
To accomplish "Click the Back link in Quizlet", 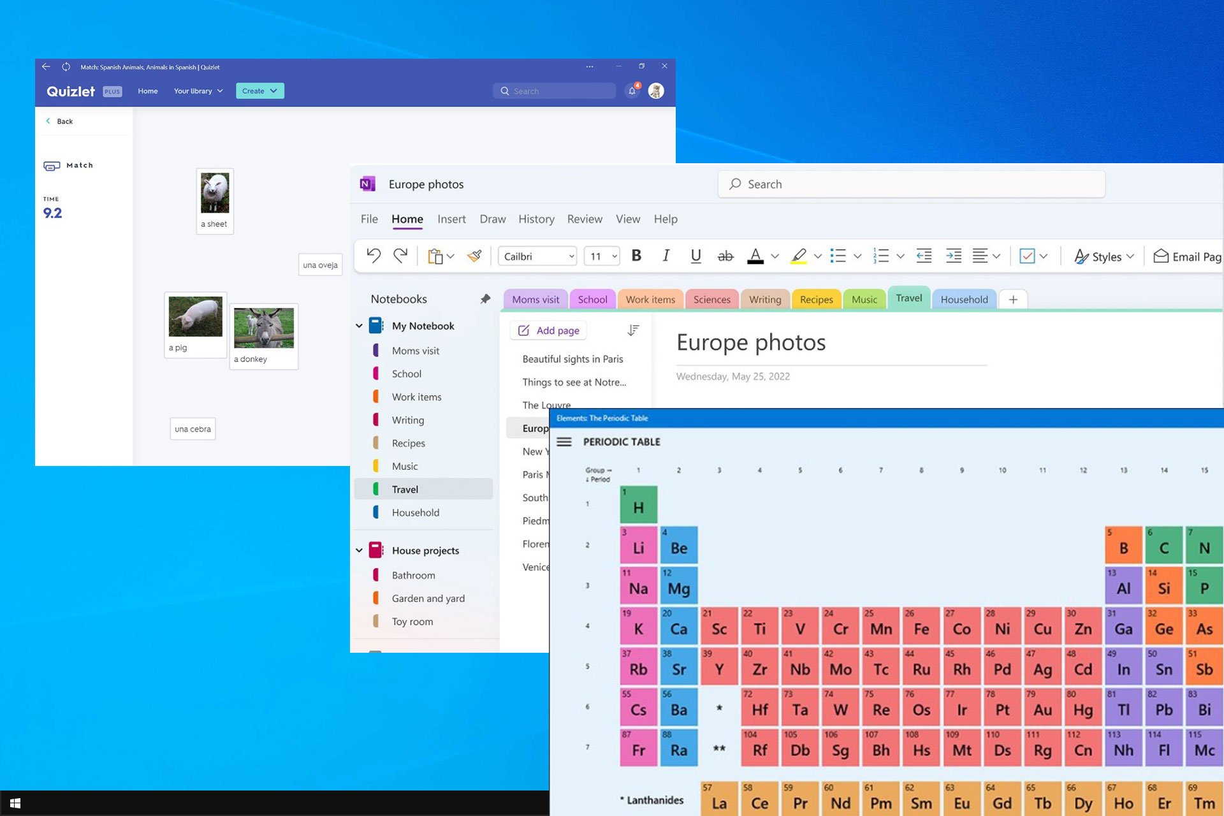I will [59, 121].
